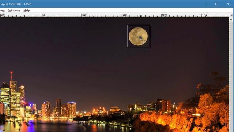The image size is (234, 132).
Task: Click the 1000 mark on the horizontal ruler
Action: pos(84,15)
